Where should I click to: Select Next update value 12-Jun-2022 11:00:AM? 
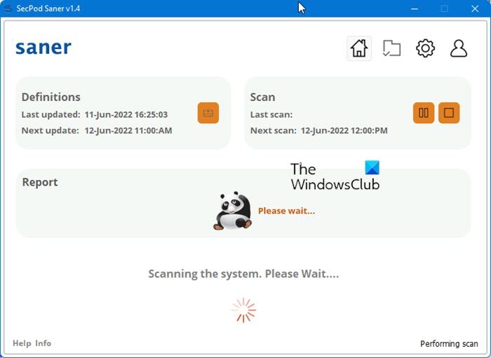point(128,130)
